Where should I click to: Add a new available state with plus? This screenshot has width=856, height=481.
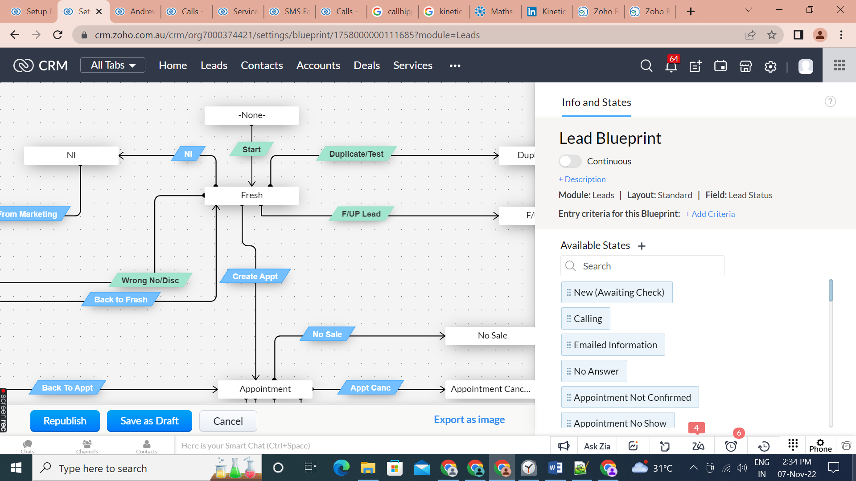pyautogui.click(x=642, y=246)
